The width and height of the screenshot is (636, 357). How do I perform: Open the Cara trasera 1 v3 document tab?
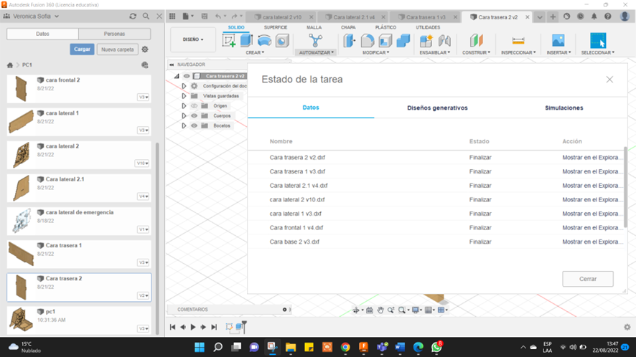pyautogui.click(x=426, y=17)
